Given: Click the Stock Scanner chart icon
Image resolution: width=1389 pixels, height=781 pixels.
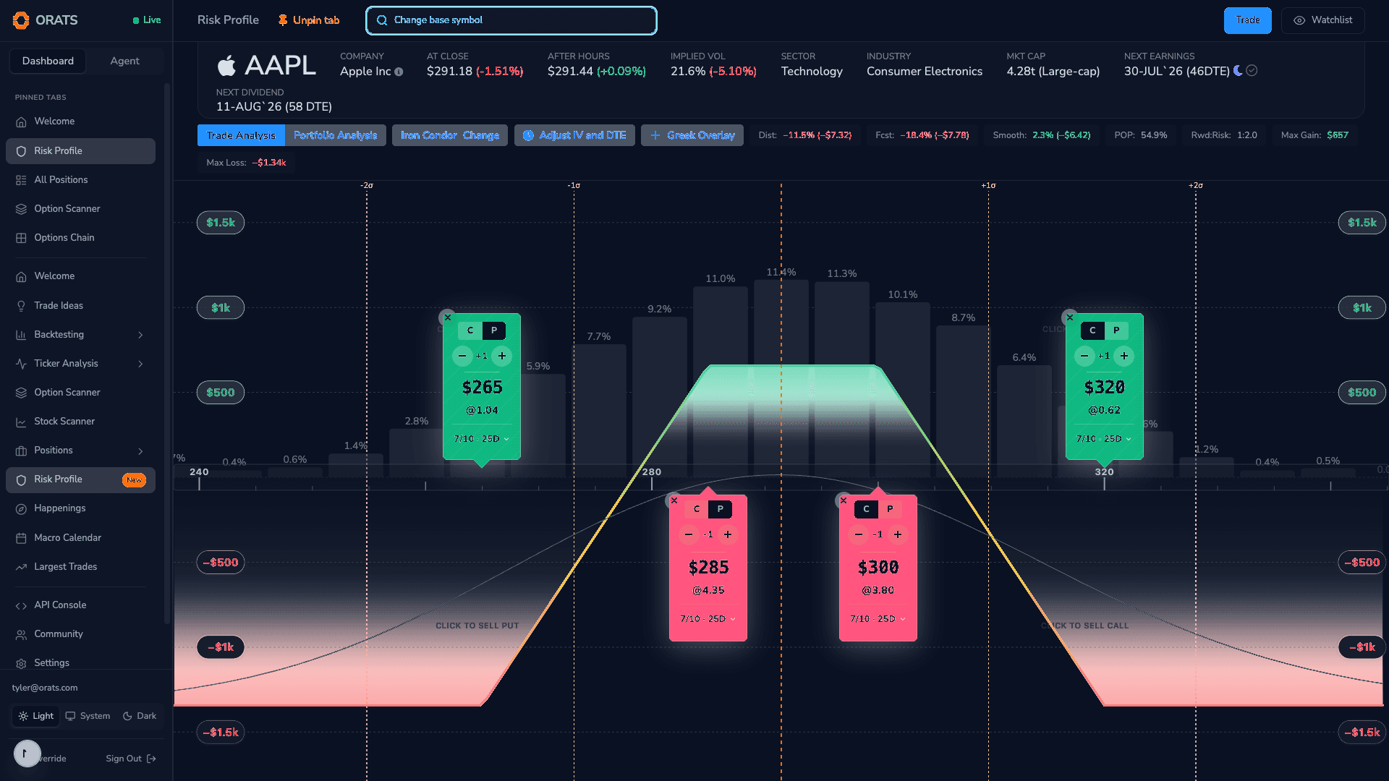Looking at the screenshot, I should coord(21,422).
